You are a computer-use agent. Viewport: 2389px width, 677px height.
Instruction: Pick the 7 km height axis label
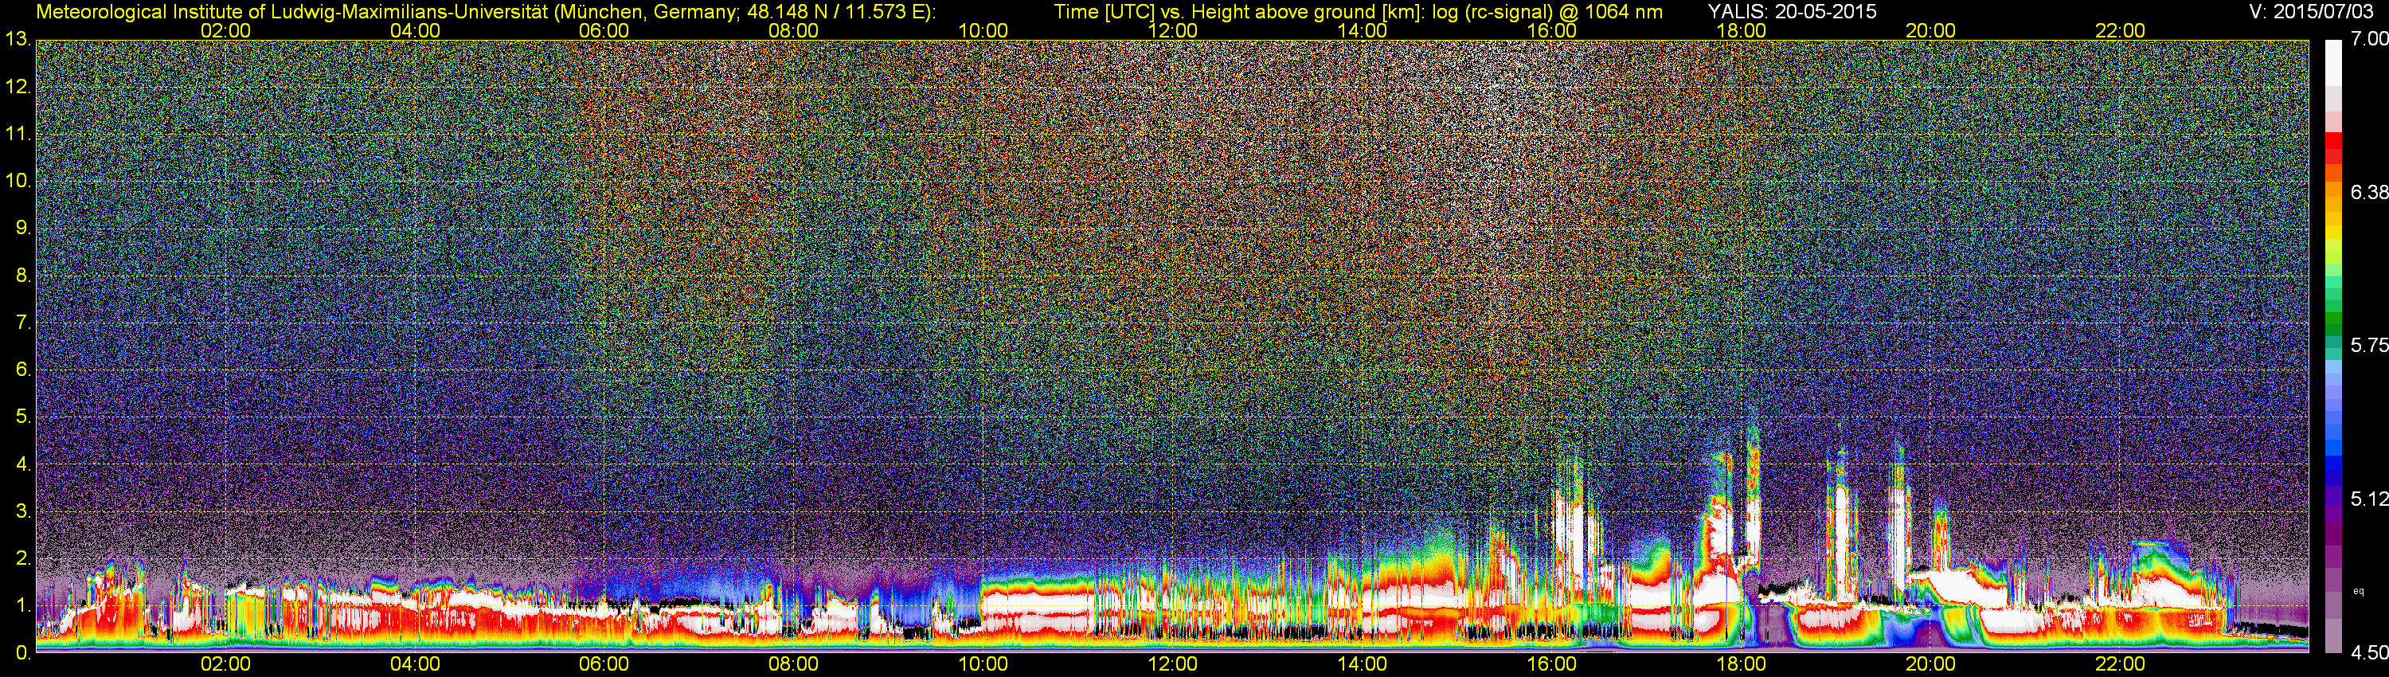(x=22, y=323)
